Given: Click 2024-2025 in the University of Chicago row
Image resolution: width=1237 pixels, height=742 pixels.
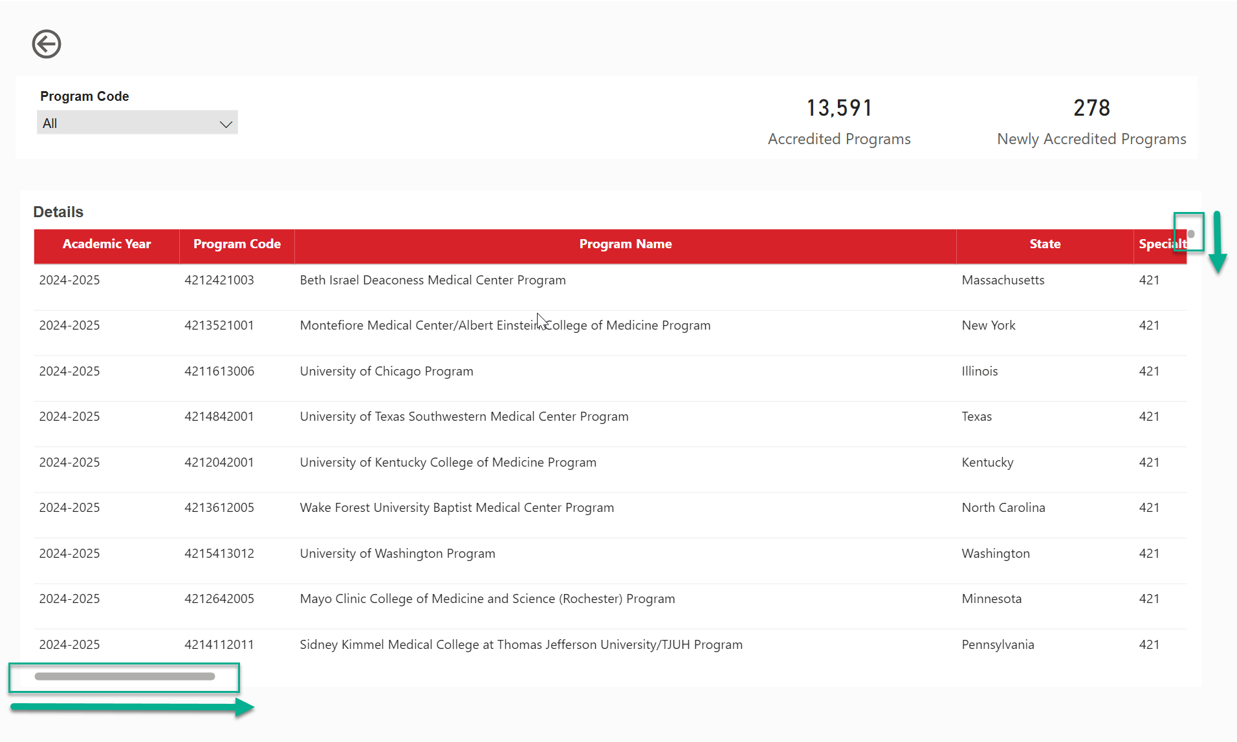Looking at the screenshot, I should coord(69,371).
